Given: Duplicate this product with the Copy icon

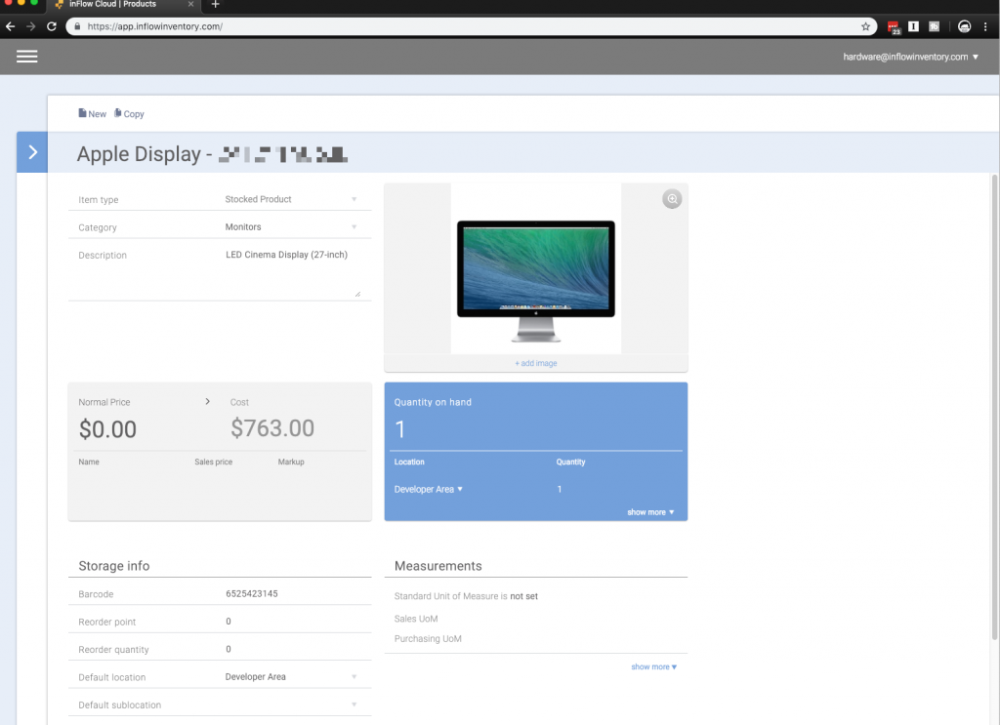Looking at the screenshot, I should pyautogui.click(x=129, y=113).
